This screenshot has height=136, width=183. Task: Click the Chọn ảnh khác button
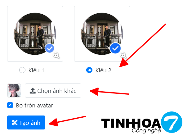[53, 91]
